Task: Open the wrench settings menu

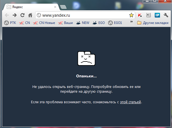Action: click(166, 15)
